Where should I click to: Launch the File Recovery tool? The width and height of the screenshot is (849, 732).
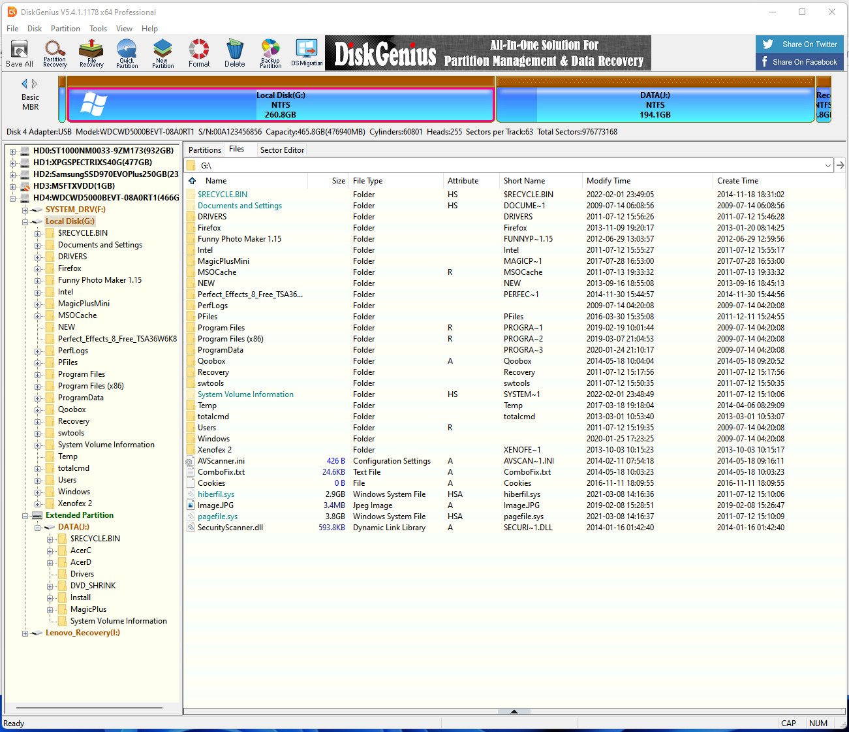click(91, 53)
